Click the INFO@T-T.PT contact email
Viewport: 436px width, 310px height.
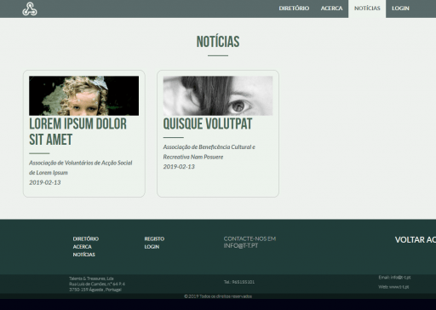pos(241,245)
